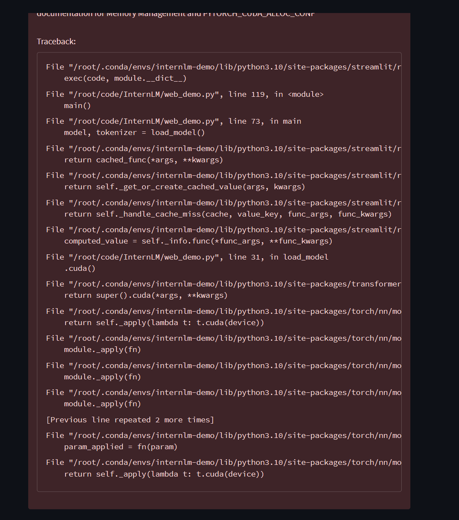Click the param_applied = fn(param) line
Screen dimensions: 459x520
point(121,447)
